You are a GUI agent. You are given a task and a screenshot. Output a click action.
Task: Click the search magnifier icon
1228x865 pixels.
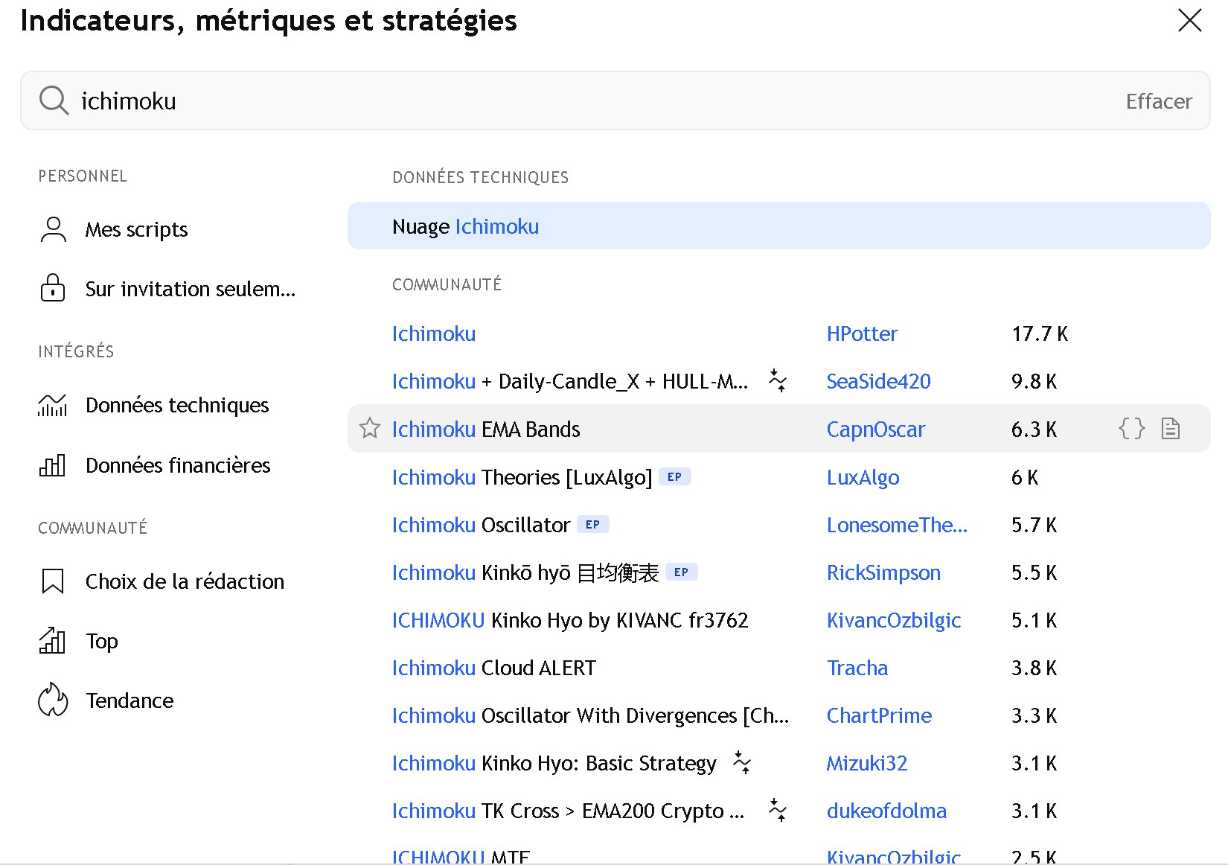point(54,100)
